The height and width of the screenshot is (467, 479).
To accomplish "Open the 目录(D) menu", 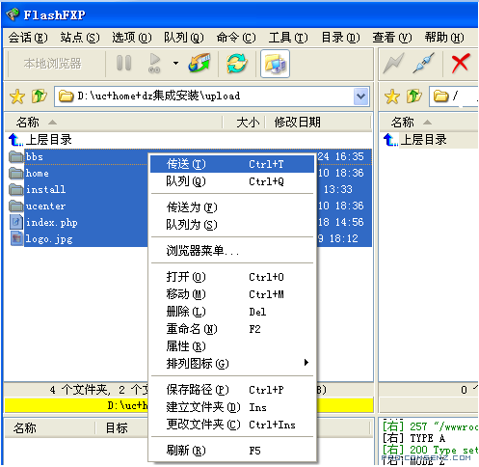I will (x=340, y=38).
